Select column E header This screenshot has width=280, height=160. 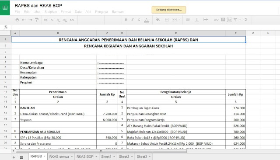176,33
